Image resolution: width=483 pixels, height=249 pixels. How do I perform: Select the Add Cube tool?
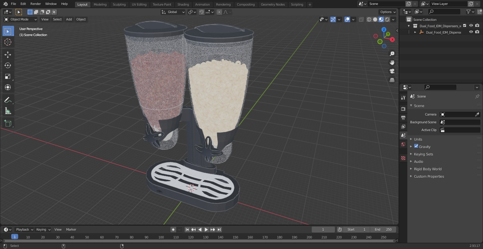coord(8,123)
